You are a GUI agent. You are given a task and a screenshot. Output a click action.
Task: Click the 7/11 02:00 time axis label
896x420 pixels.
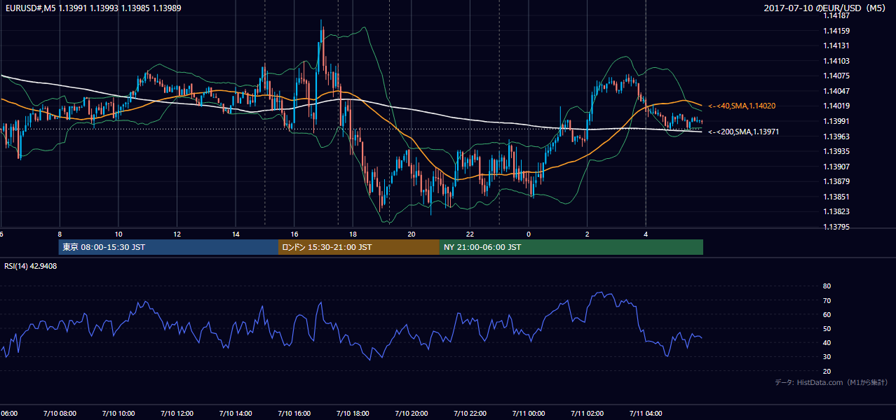coord(587,414)
